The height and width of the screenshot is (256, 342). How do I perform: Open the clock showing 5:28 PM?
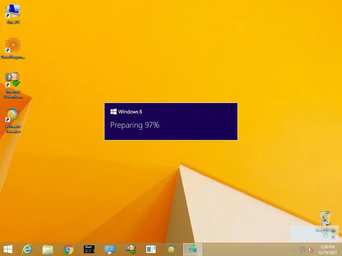pos(328,250)
